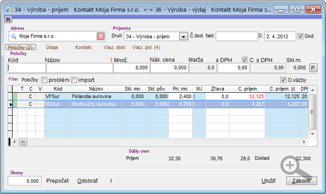Click the Pri. mn. column header
Screen dimensions: 326x194
(x=180, y=89)
